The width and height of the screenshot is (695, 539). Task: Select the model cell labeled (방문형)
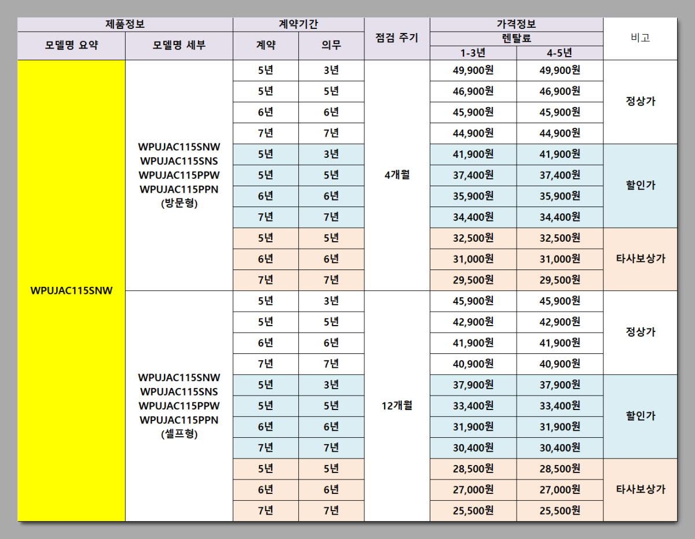179,175
